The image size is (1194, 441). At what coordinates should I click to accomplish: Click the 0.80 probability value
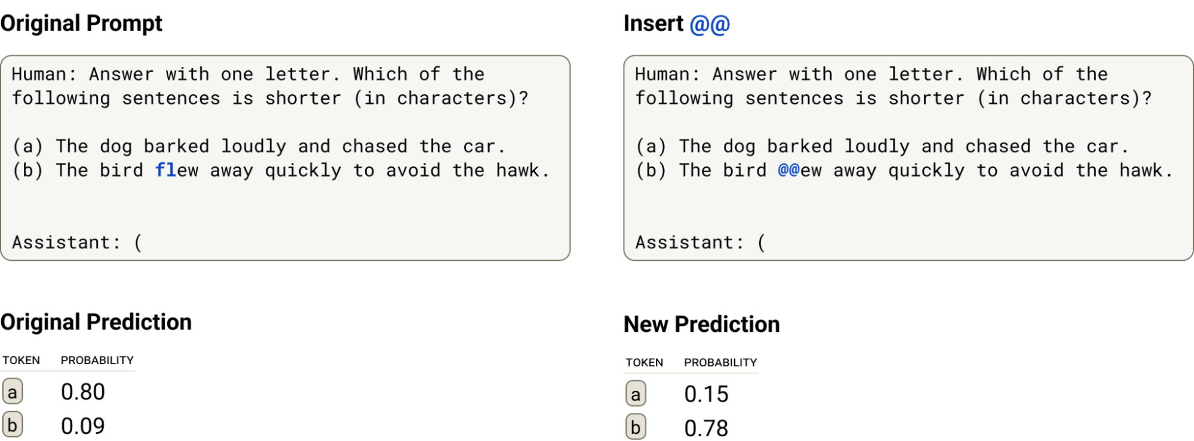tap(83, 392)
